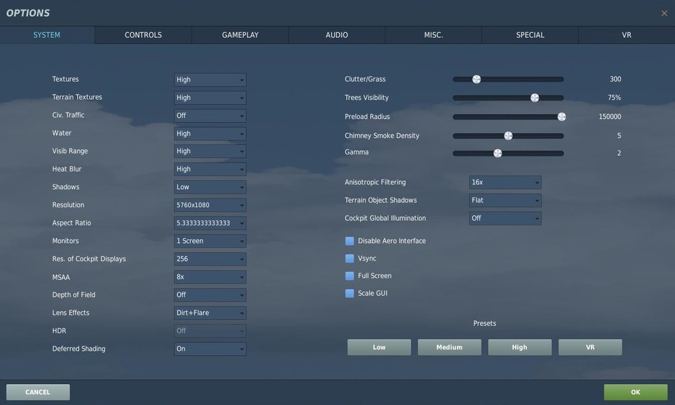Select the AUDIO tab

337,35
